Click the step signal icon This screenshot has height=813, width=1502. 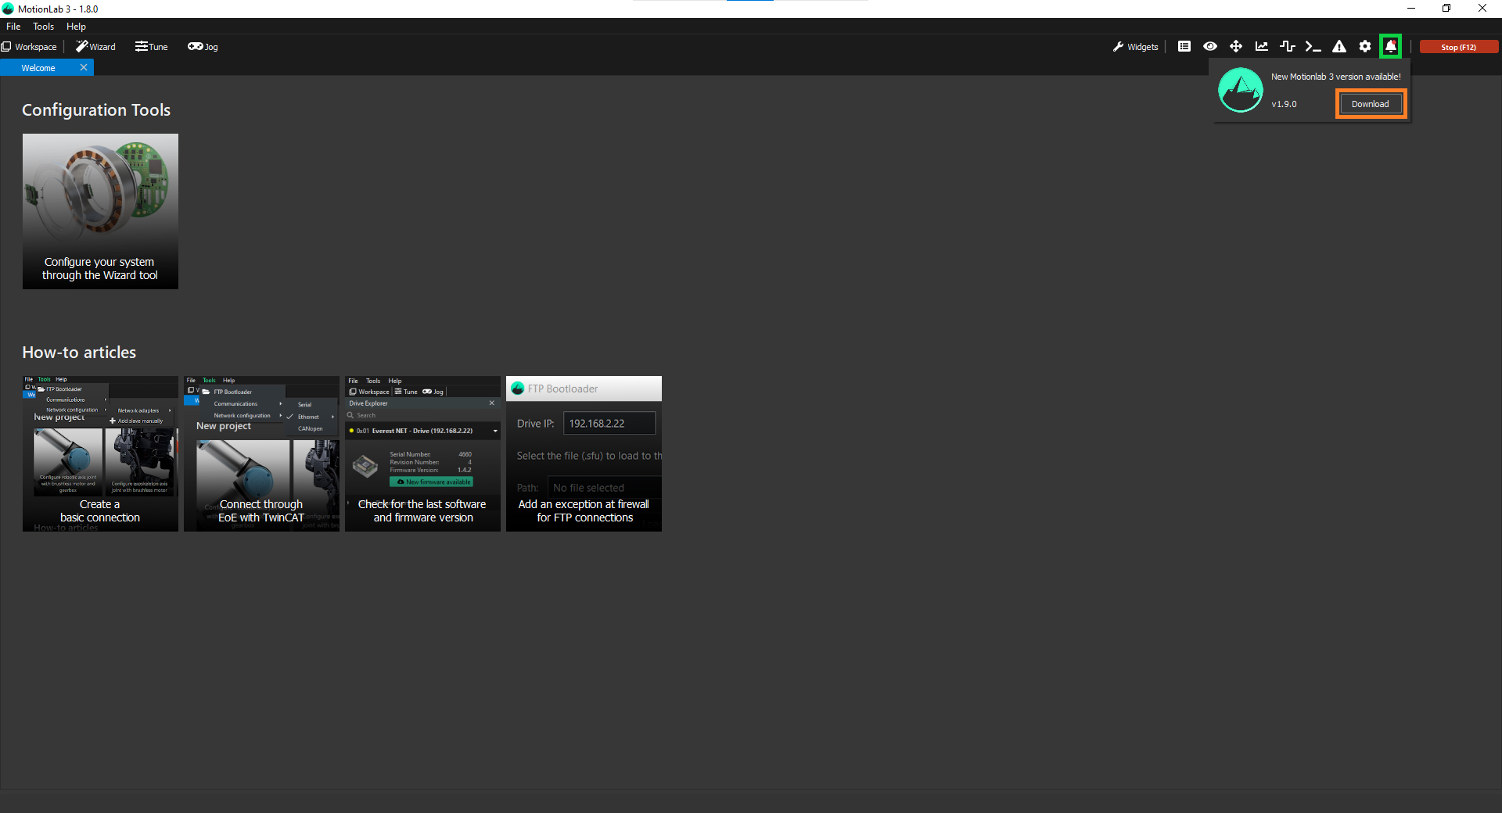click(x=1288, y=47)
